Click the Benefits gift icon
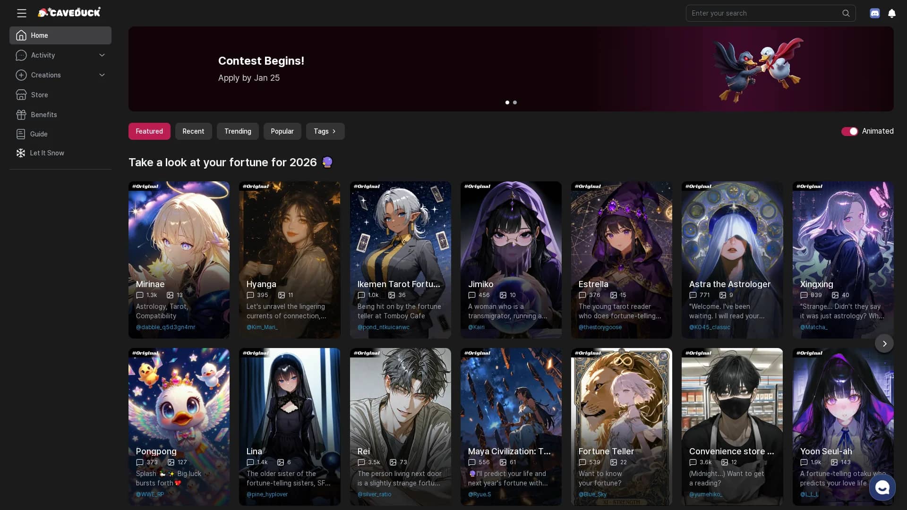The height and width of the screenshot is (510, 907). pos(21,115)
